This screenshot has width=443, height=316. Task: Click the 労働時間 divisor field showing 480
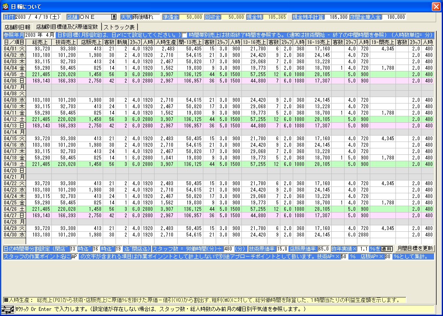pyautogui.click(x=229, y=249)
